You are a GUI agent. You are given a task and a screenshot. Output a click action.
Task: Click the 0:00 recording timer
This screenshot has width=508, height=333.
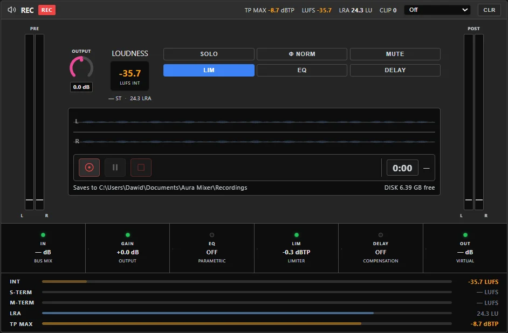pyautogui.click(x=402, y=168)
